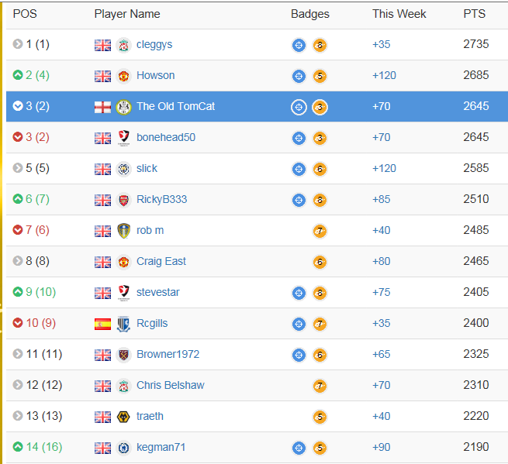
Task: Select the highlighted The Old TomCat name
Action: [x=175, y=106]
